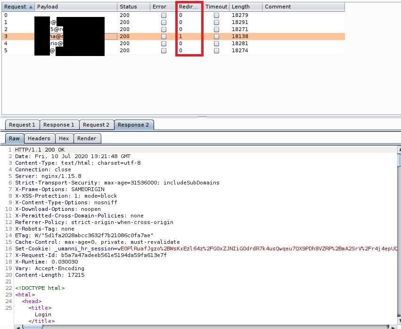Image resolution: width=401 pixels, height=329 pixels.
Task: Toggle Error checkbox for request 1
Action: 164,23
